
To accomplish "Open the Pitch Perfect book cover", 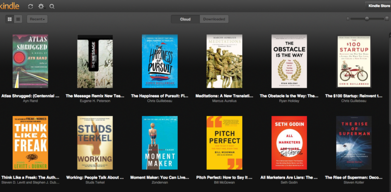I will coord(224,143).
